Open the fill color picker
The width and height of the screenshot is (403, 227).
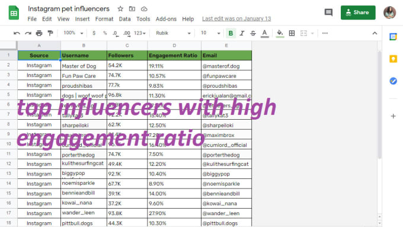click(x=280, y=33)
